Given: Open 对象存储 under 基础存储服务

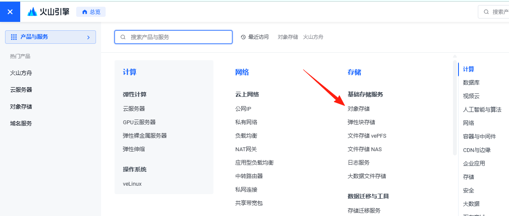Looking at the screenshot, I should 359,109.
